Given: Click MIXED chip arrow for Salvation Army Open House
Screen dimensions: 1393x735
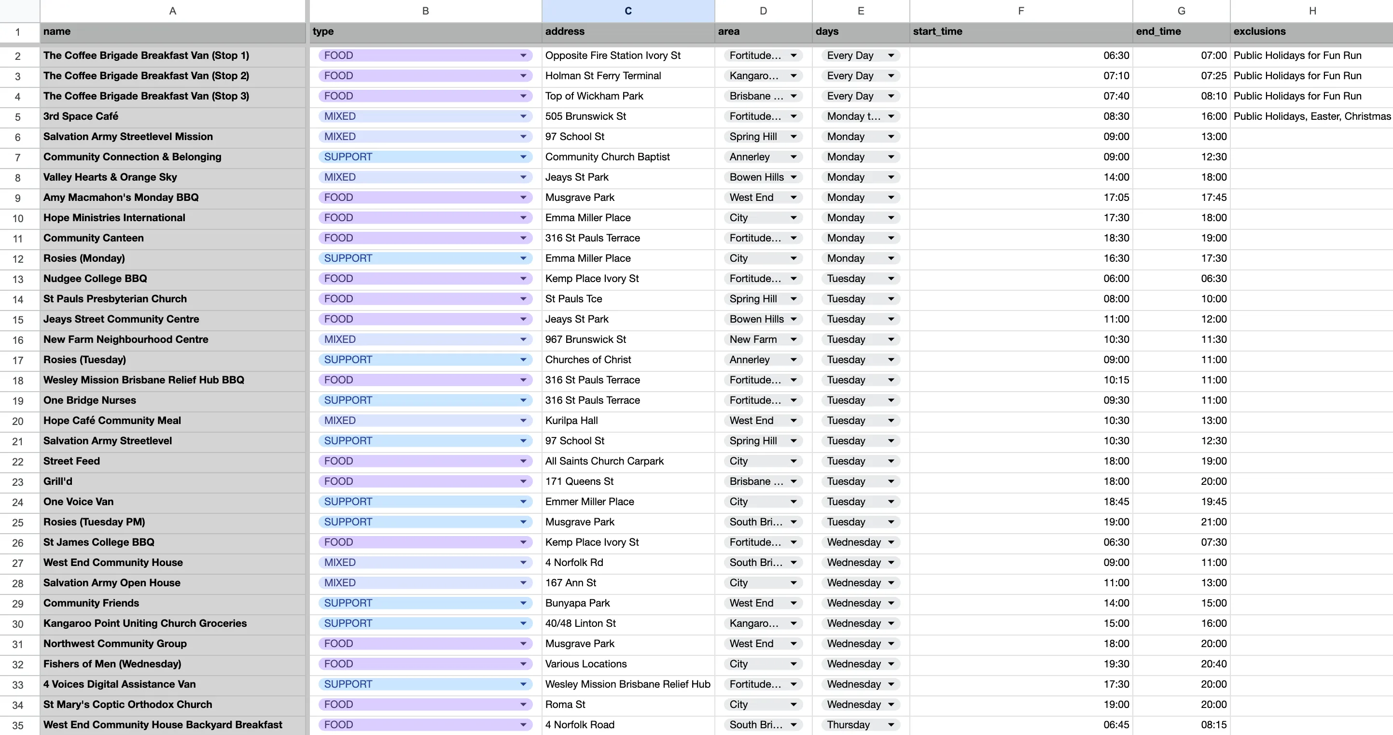Looking at the screenshot, I should tap(523, 582).
